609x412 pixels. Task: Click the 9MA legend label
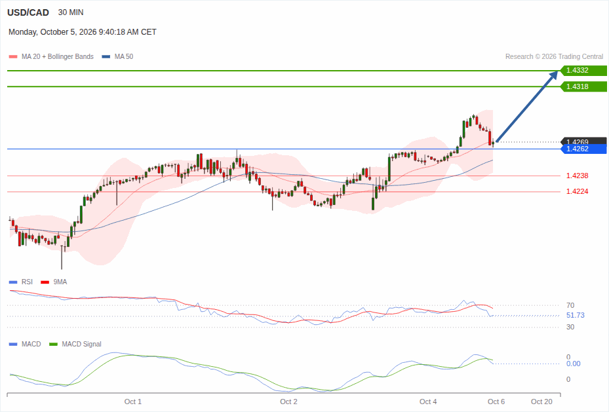point(60,282)
